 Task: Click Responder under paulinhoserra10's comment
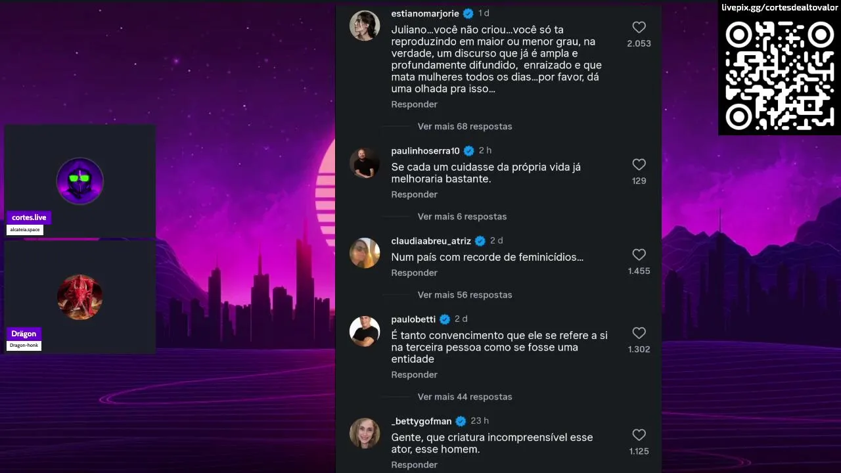pos(414,194)
